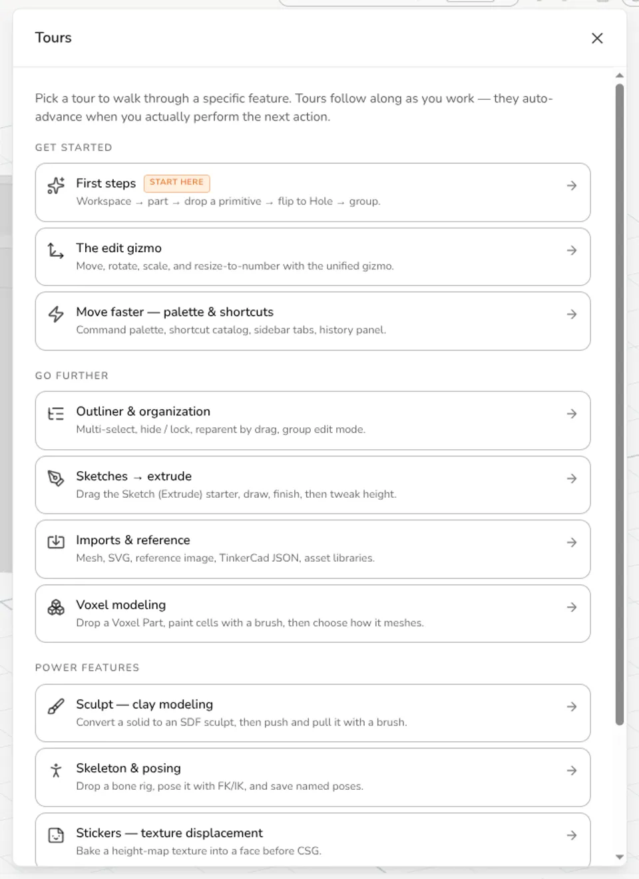Close the Tours dialog

tap(597, 38)
